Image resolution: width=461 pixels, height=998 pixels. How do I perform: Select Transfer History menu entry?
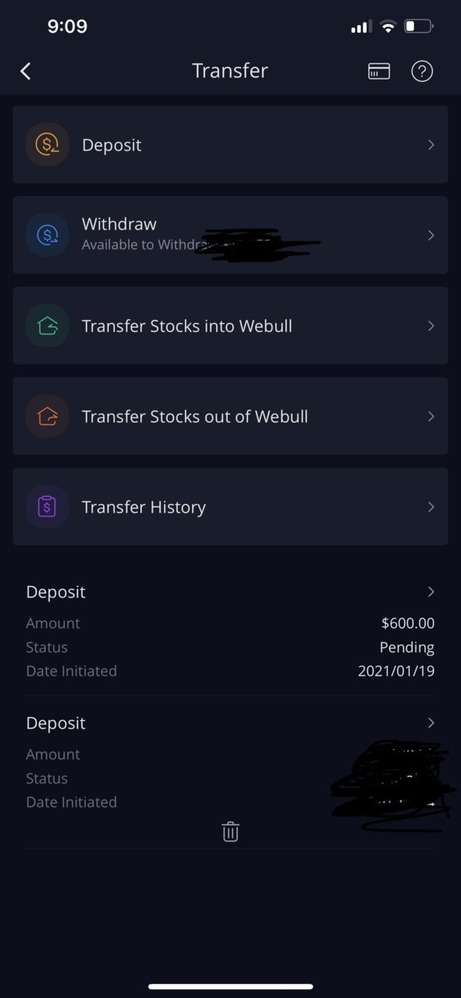point(230,506)
